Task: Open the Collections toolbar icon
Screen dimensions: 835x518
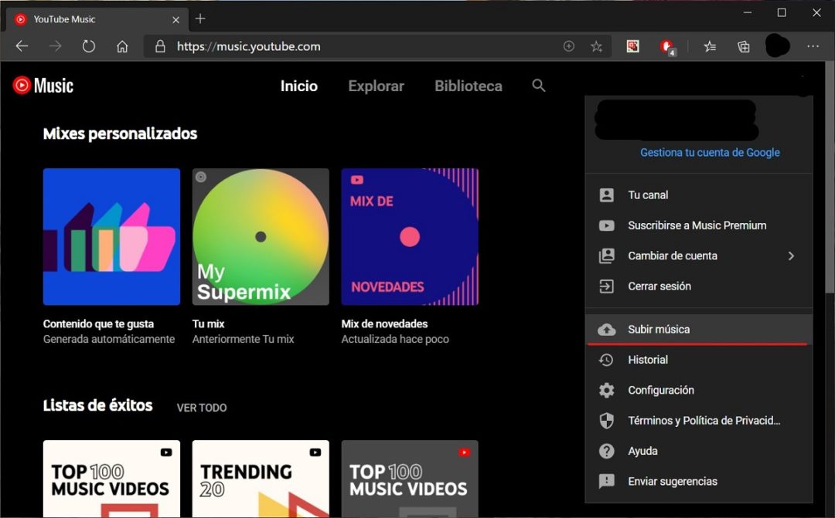Action: coord(744,47)
